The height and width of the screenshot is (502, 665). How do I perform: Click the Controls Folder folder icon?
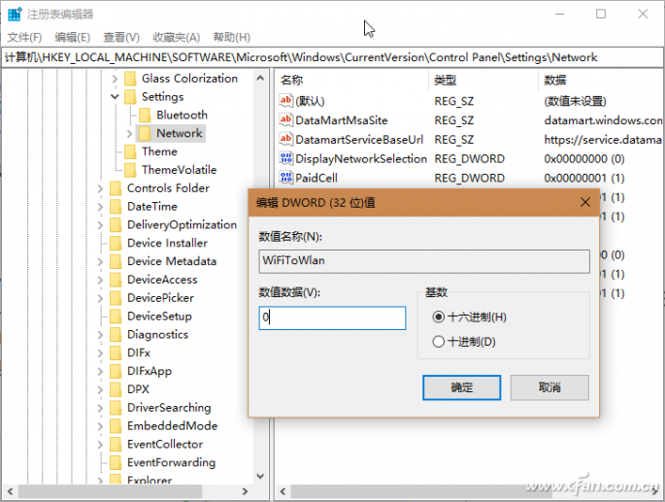coord(116,188)
